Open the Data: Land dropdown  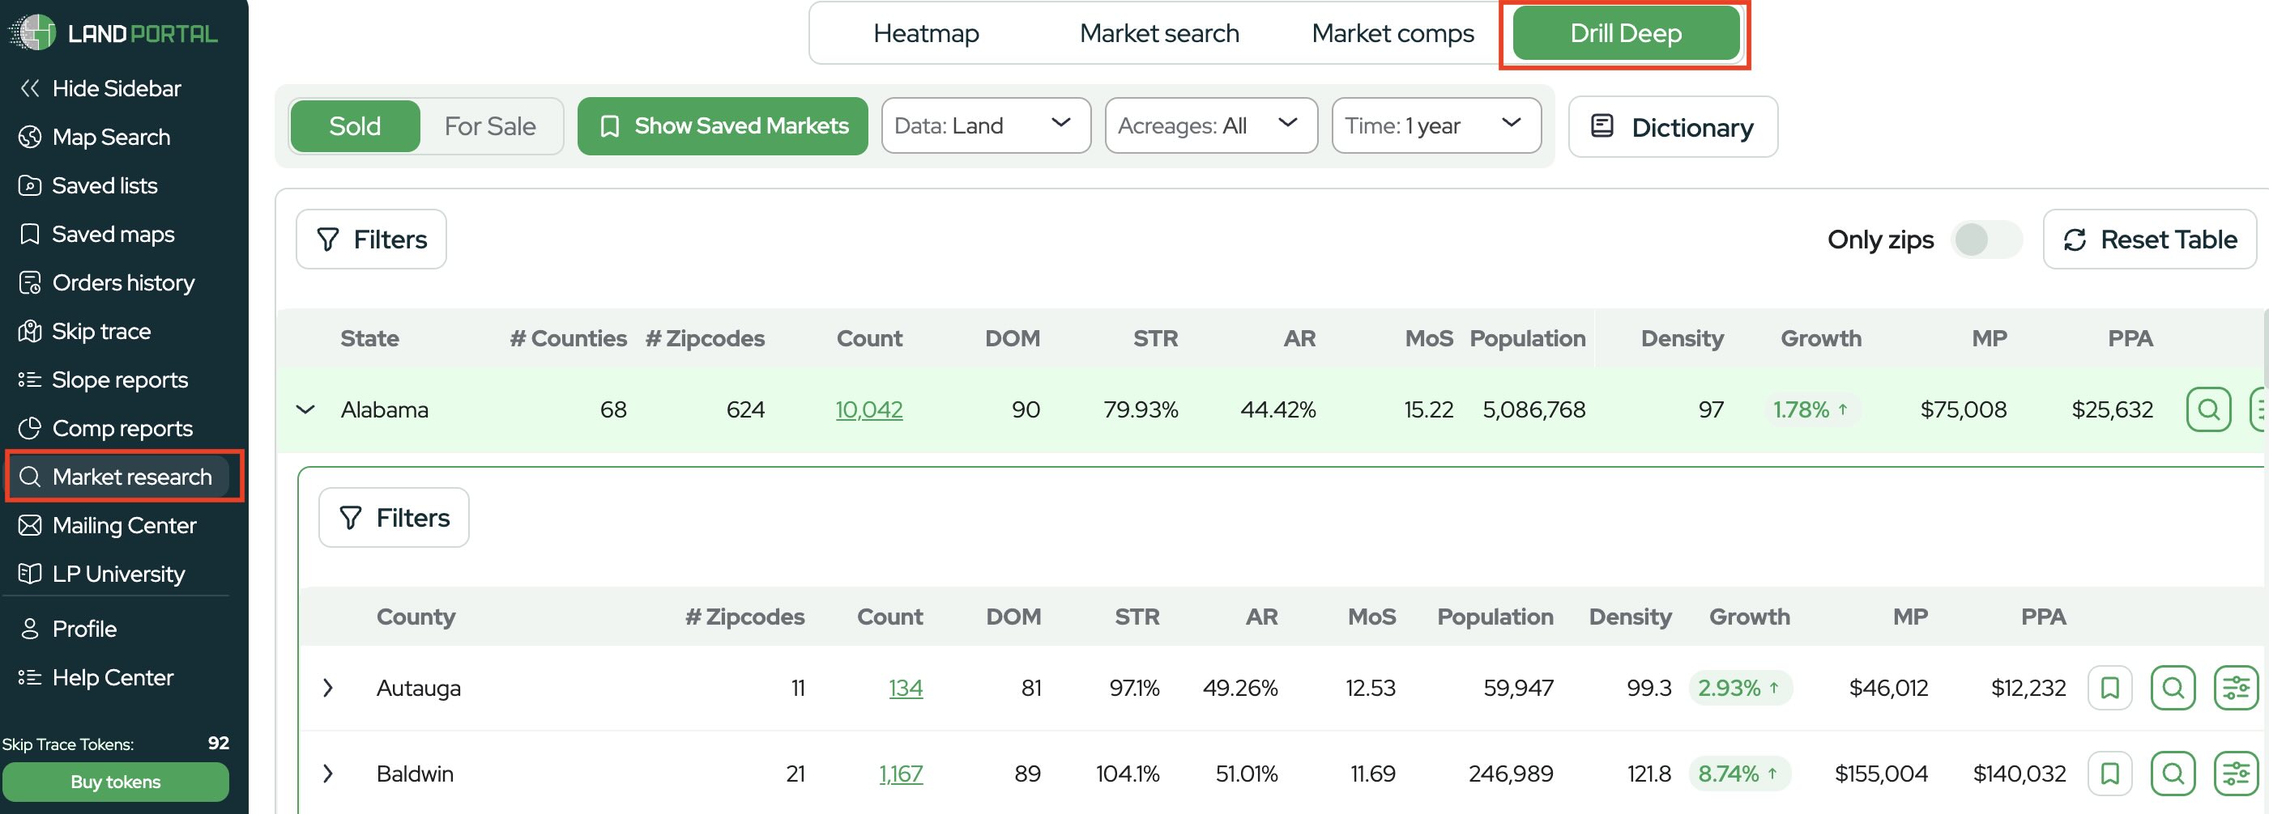pos(986,126)
